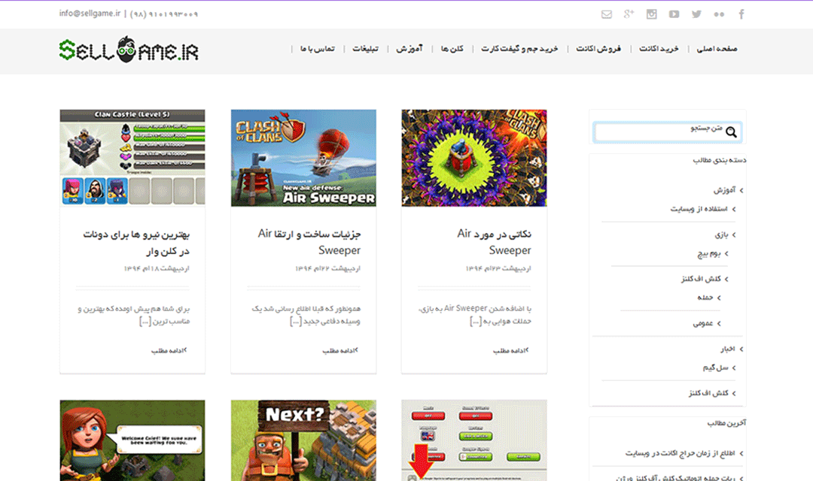Select the بوم بیچ sidebar category
Viewport: 813px width, 481px height.
coord(709,254)
